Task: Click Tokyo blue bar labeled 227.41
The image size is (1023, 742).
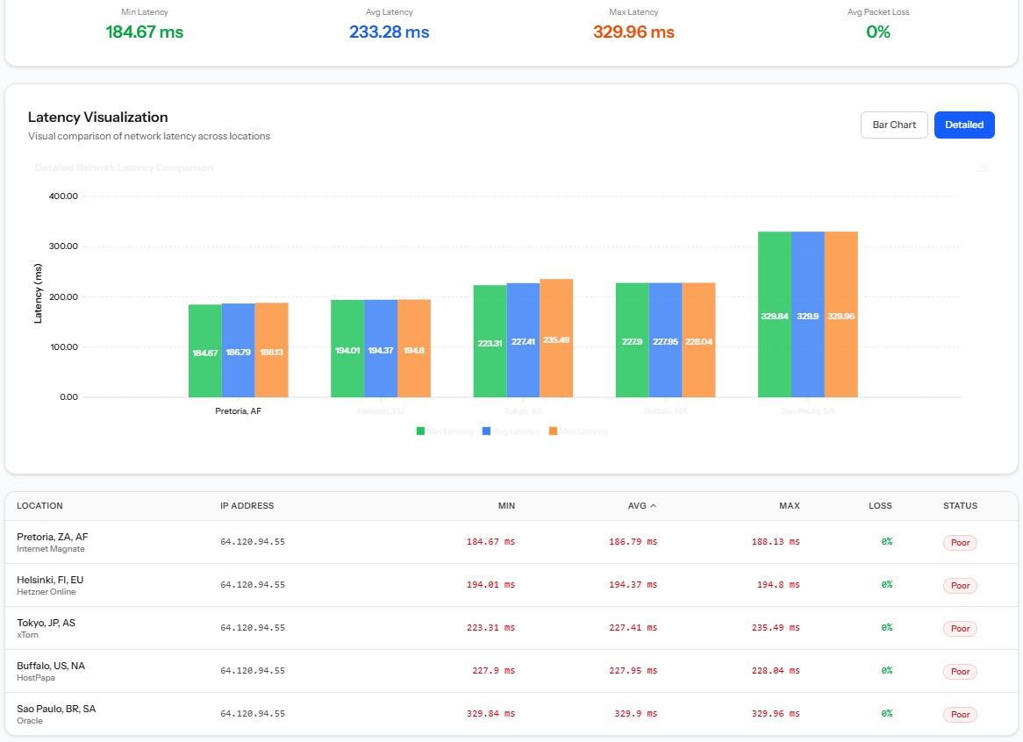Action: pyautogui.click(x=523, y=340)
